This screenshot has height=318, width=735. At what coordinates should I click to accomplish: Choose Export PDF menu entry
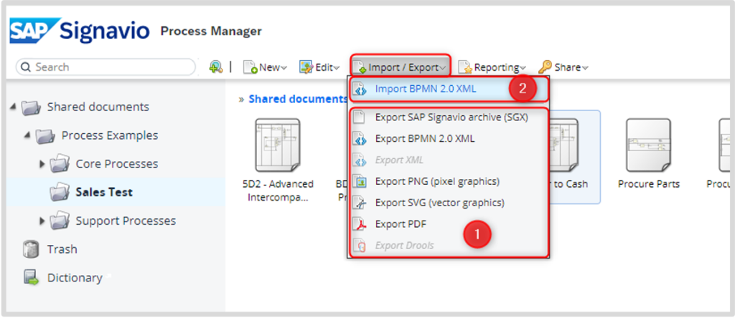(x=449, y=224)
